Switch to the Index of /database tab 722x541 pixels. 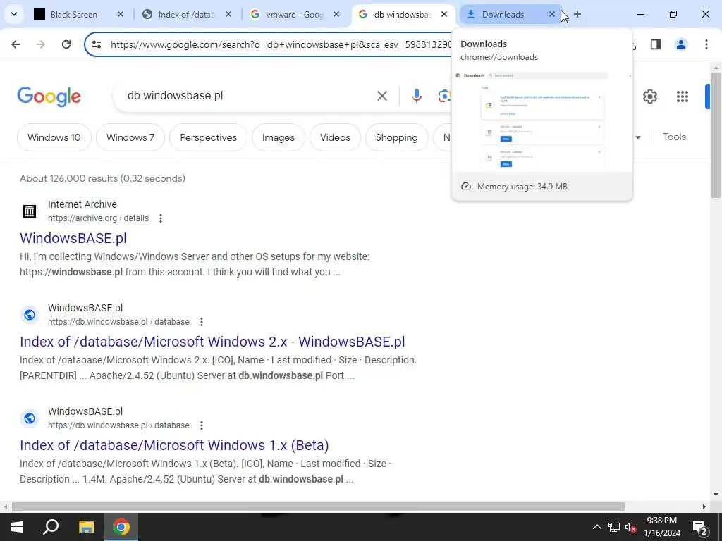coord(186,14)
